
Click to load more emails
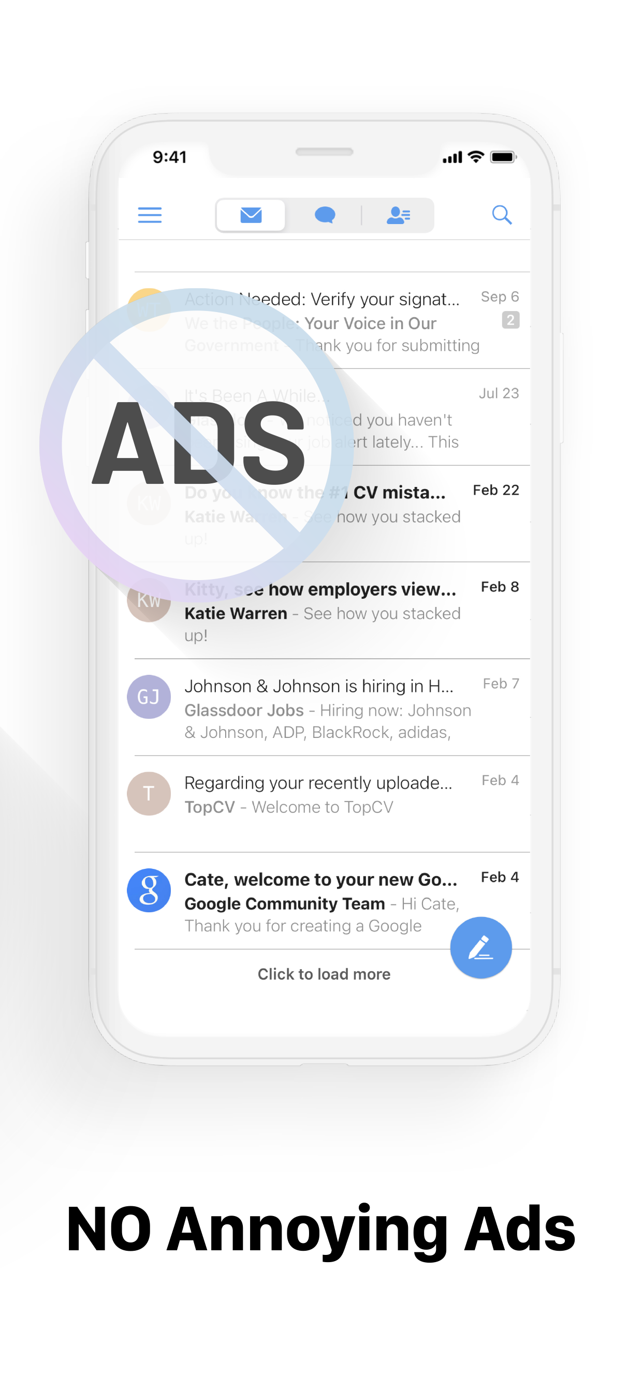[x=324, y=973]
